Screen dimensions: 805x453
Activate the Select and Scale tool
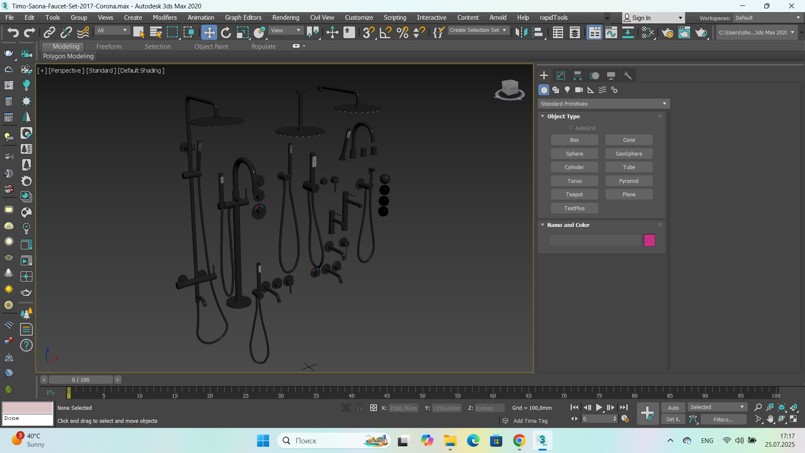[x=242, y=32]
